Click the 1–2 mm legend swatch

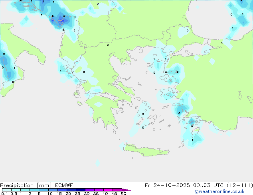[25, 190]
